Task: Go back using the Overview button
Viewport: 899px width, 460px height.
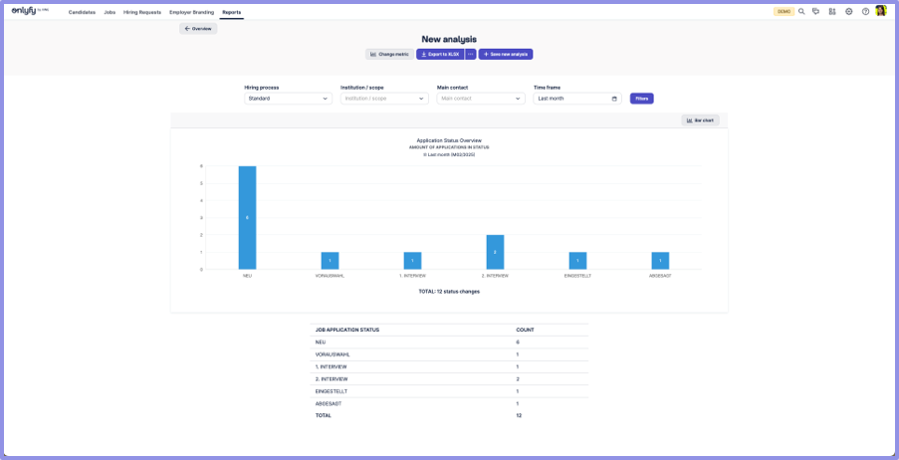Action: pos(198,29)
